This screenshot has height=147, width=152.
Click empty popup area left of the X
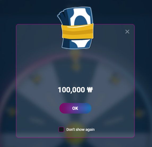point(110,32)
